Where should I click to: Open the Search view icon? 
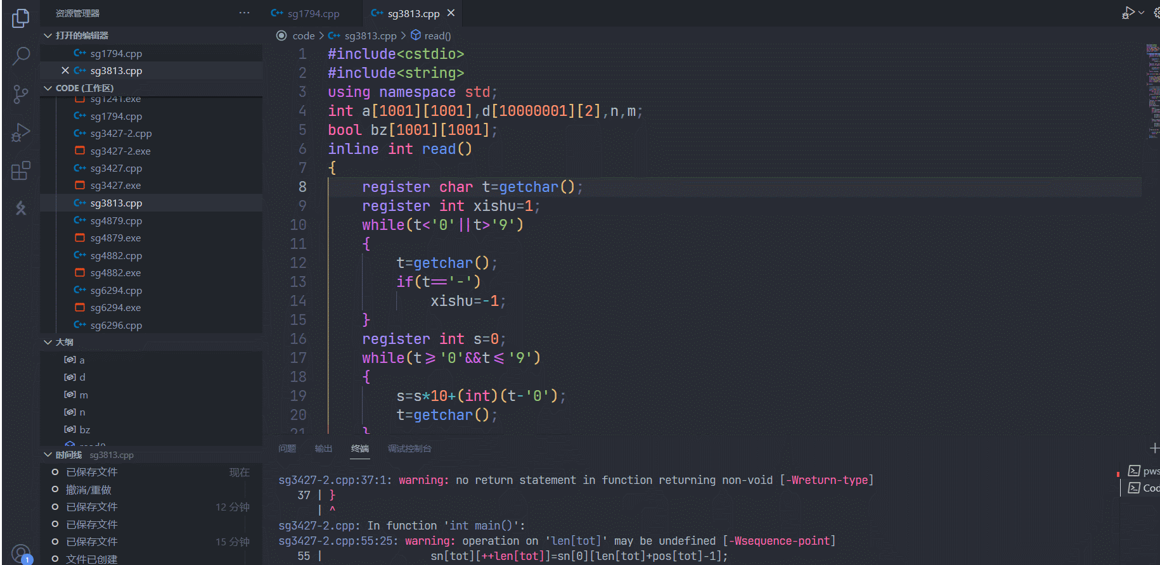(20, 56)
